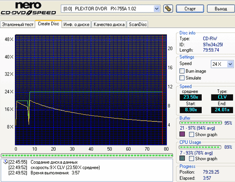Switch to the Качество диска tab
This screenshot has width=235, height=182.
tap(109, 24)
